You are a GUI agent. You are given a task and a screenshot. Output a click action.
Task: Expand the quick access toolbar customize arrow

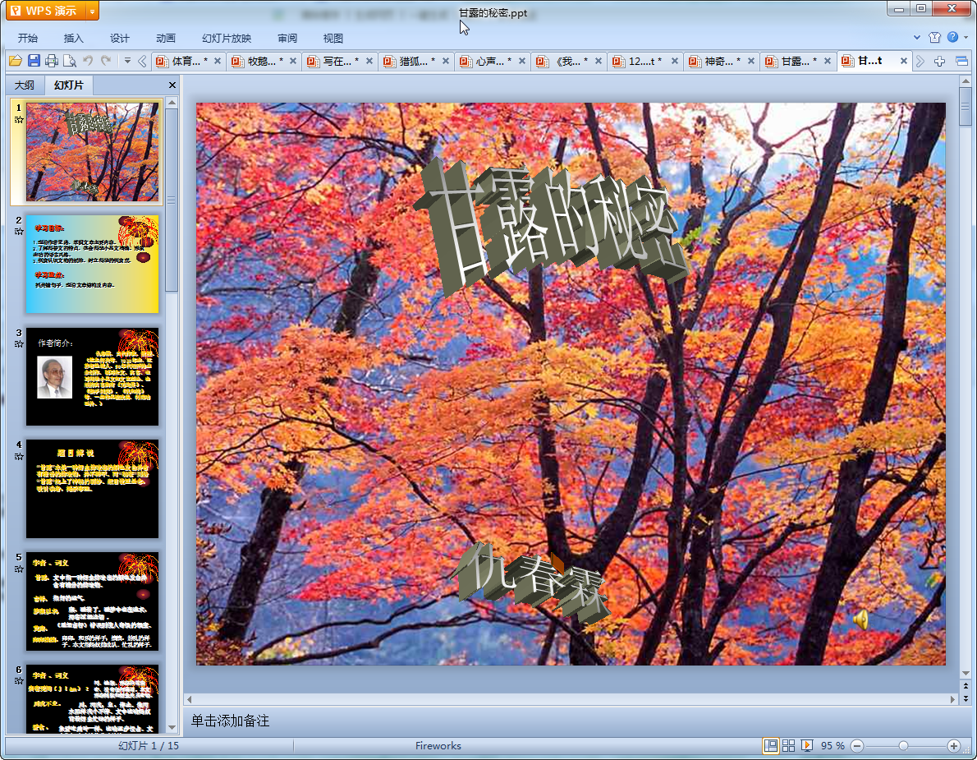[x=127, y=61]
